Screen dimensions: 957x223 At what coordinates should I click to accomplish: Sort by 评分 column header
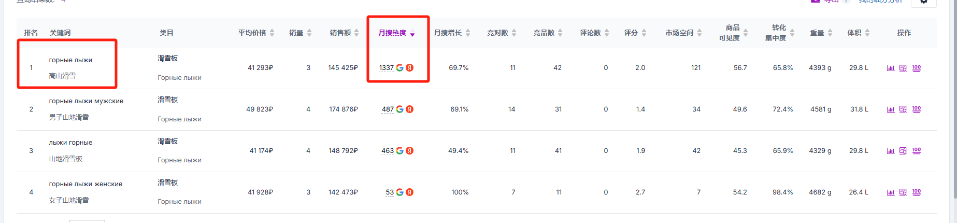click(635, 33)
